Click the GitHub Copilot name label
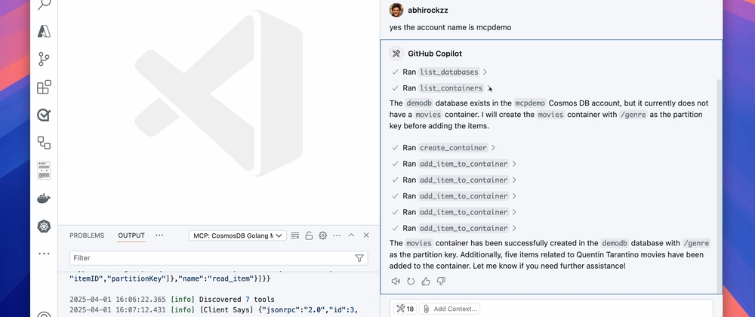Screen dimensions: 755x317 click(x=435, y=54)
